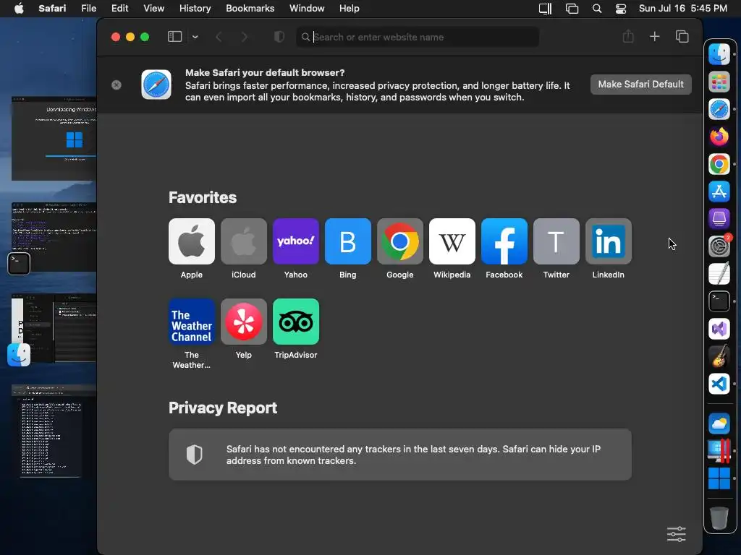The width and height of the screenshot is (741, 555).
Task: Click Make Safari Default button
Action: coord(641,84)
